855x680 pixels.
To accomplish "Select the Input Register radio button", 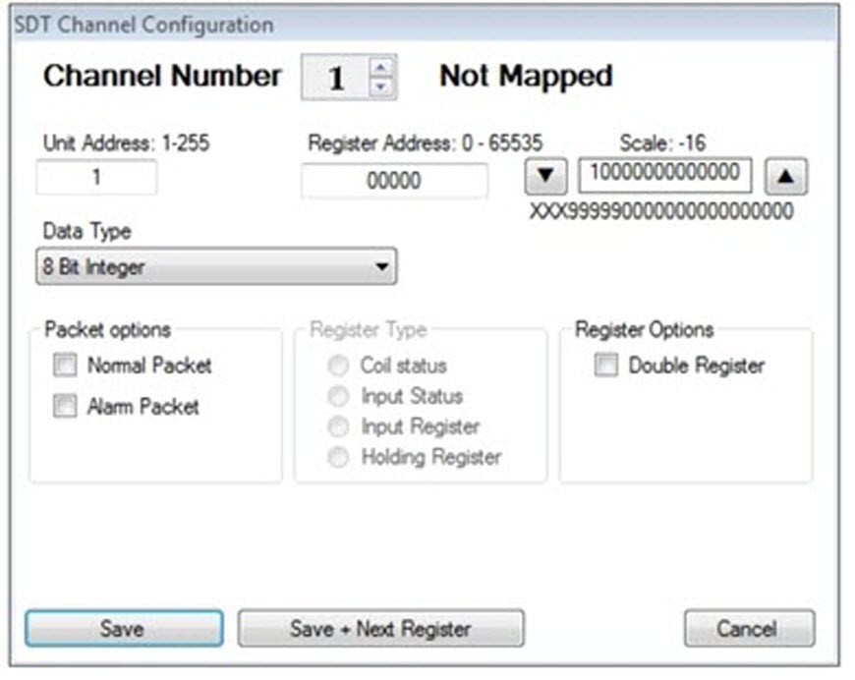I will [x=338, y=426].
